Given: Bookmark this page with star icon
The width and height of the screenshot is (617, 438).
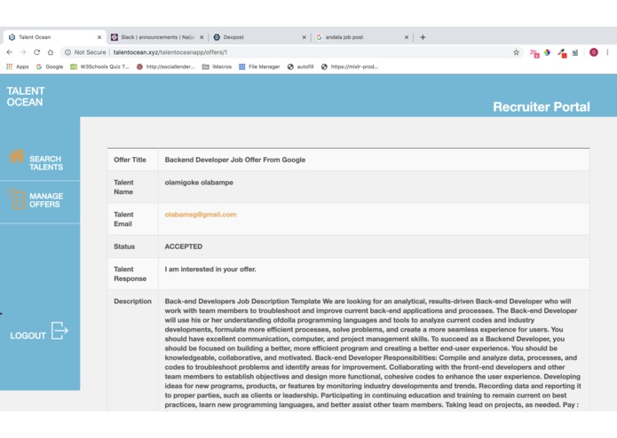Looking at the screenshot, I should tap(516, 52).
